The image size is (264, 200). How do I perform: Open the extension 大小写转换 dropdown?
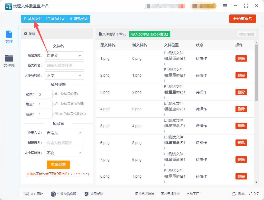(x=64, y=153)
